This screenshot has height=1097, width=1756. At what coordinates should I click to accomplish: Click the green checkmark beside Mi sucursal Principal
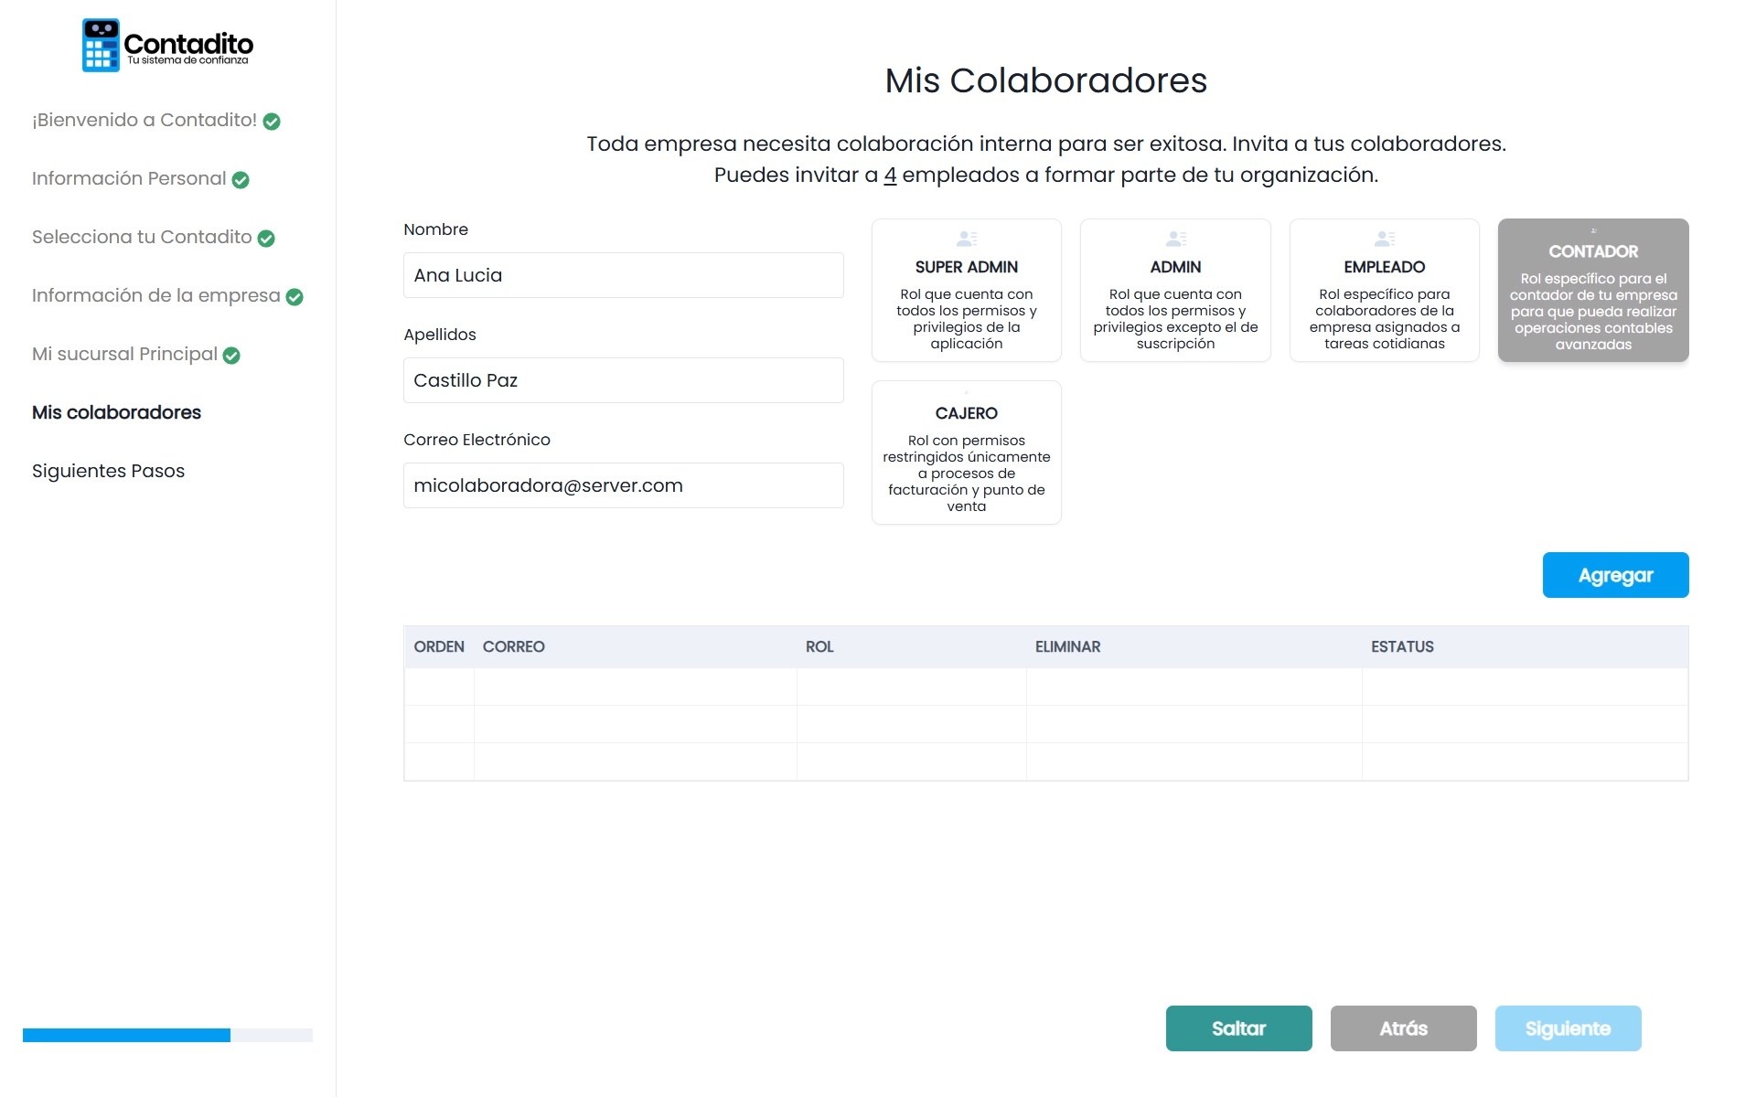(x=231, y=356)
